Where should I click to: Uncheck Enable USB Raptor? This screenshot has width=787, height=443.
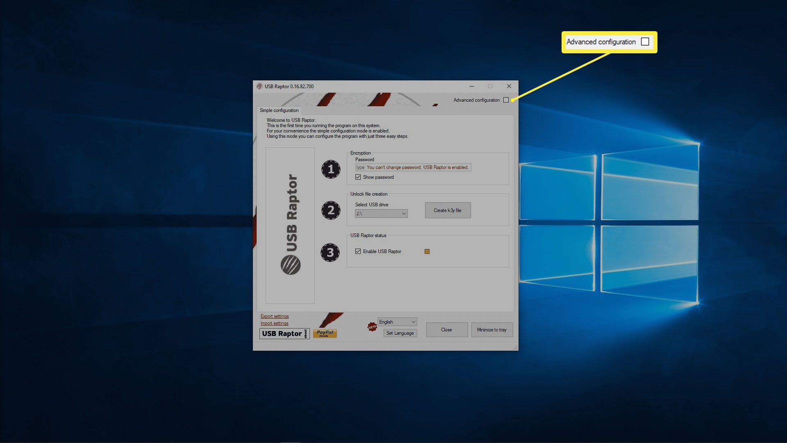click(x=358, y=251)
